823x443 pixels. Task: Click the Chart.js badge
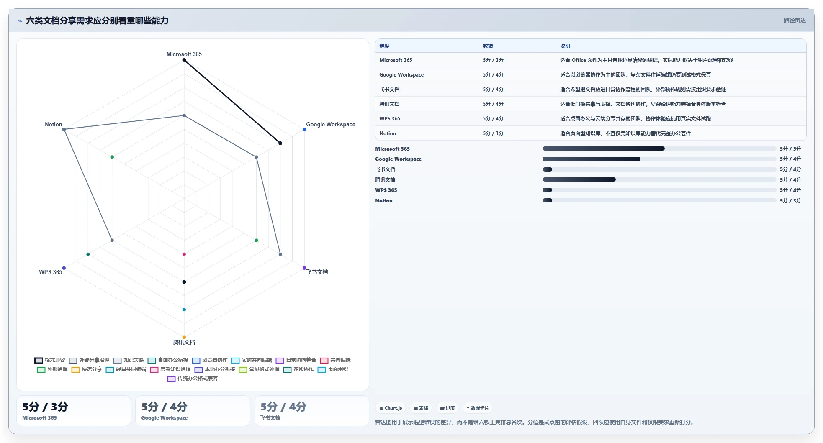391,408
